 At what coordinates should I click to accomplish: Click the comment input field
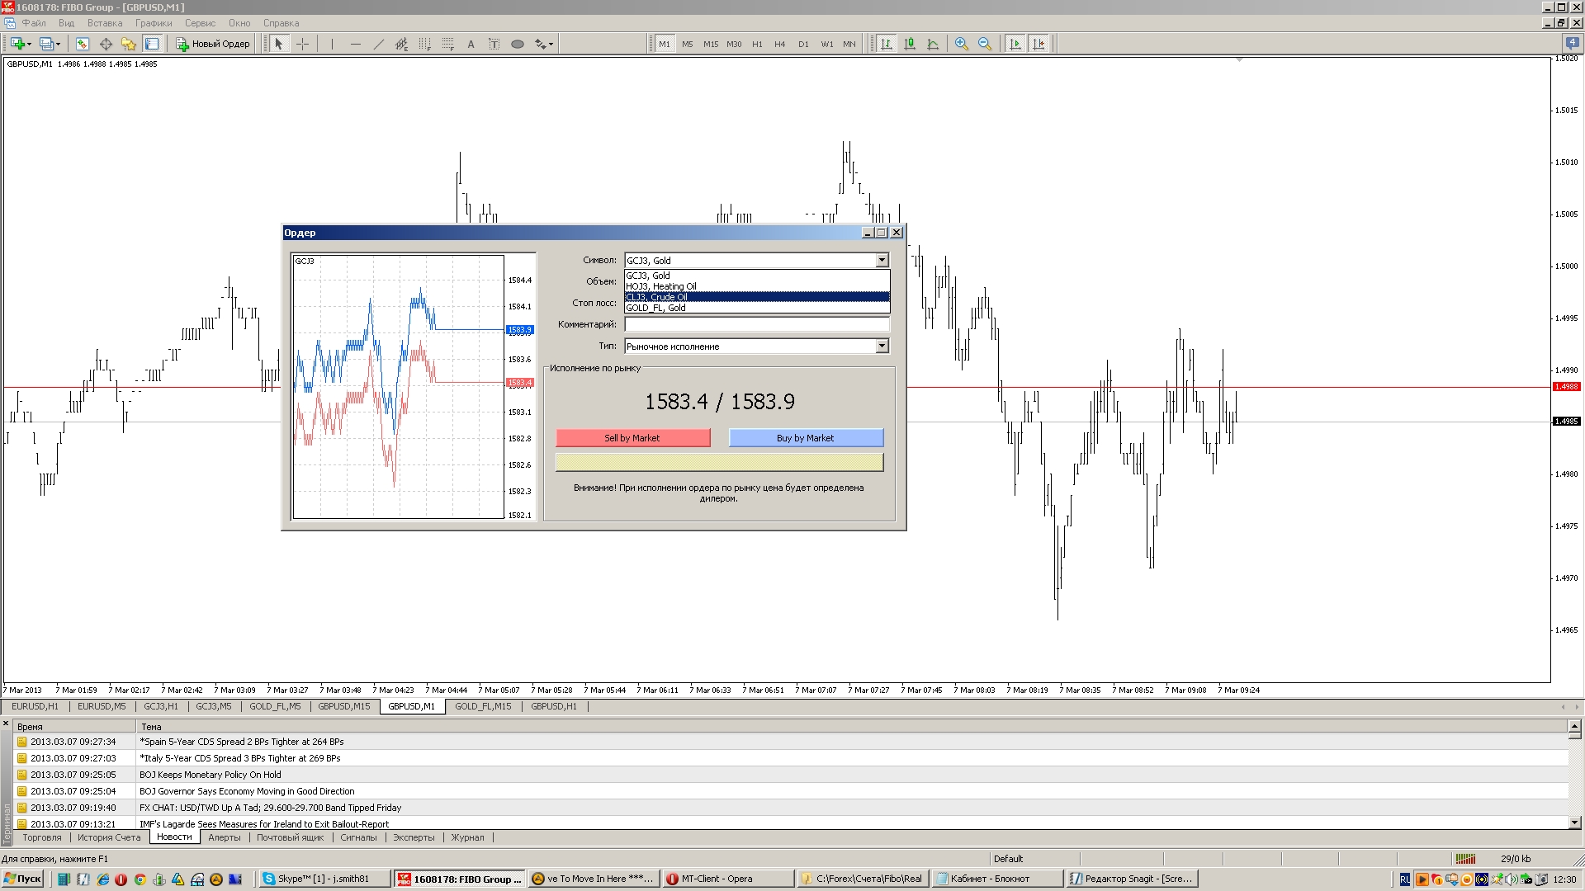click(x=756, y=325)
